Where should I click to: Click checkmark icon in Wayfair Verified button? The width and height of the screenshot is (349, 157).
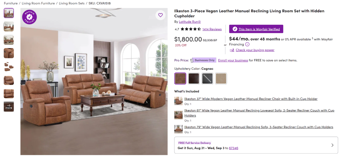point(235,29)
